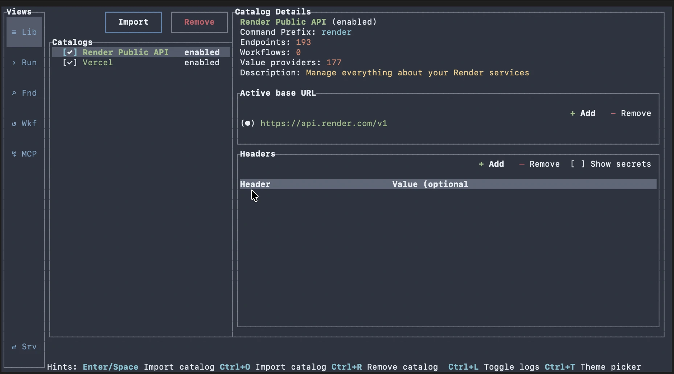Select the api.render.com base URL radio button

(x=248, y=123)
